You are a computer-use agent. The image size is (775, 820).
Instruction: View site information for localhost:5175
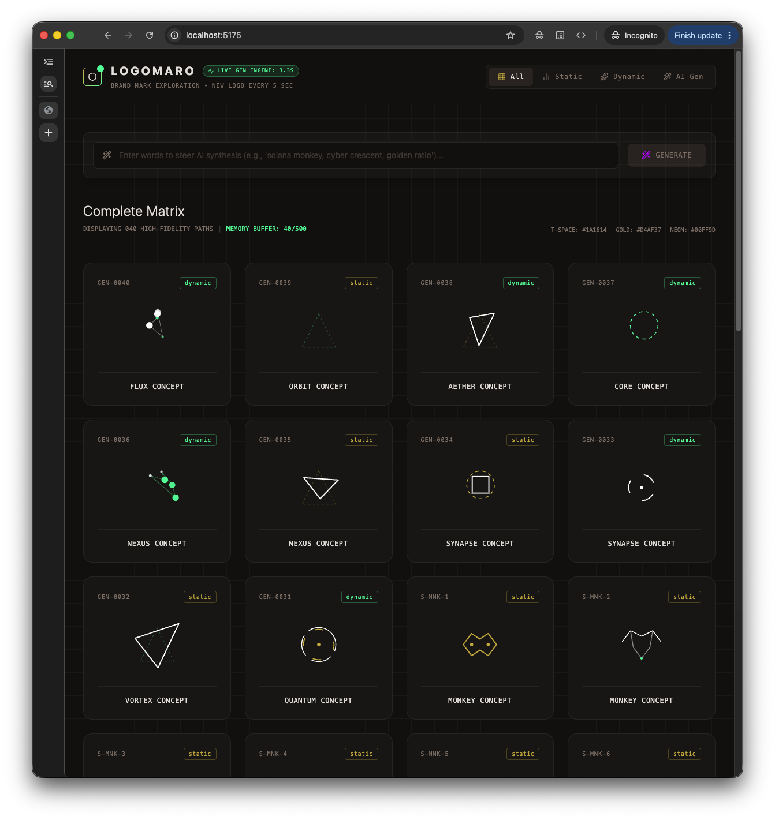click(174, 35)
